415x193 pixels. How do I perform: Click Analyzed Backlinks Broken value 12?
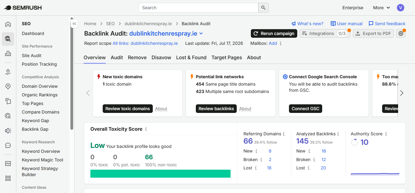click(324, 160)
